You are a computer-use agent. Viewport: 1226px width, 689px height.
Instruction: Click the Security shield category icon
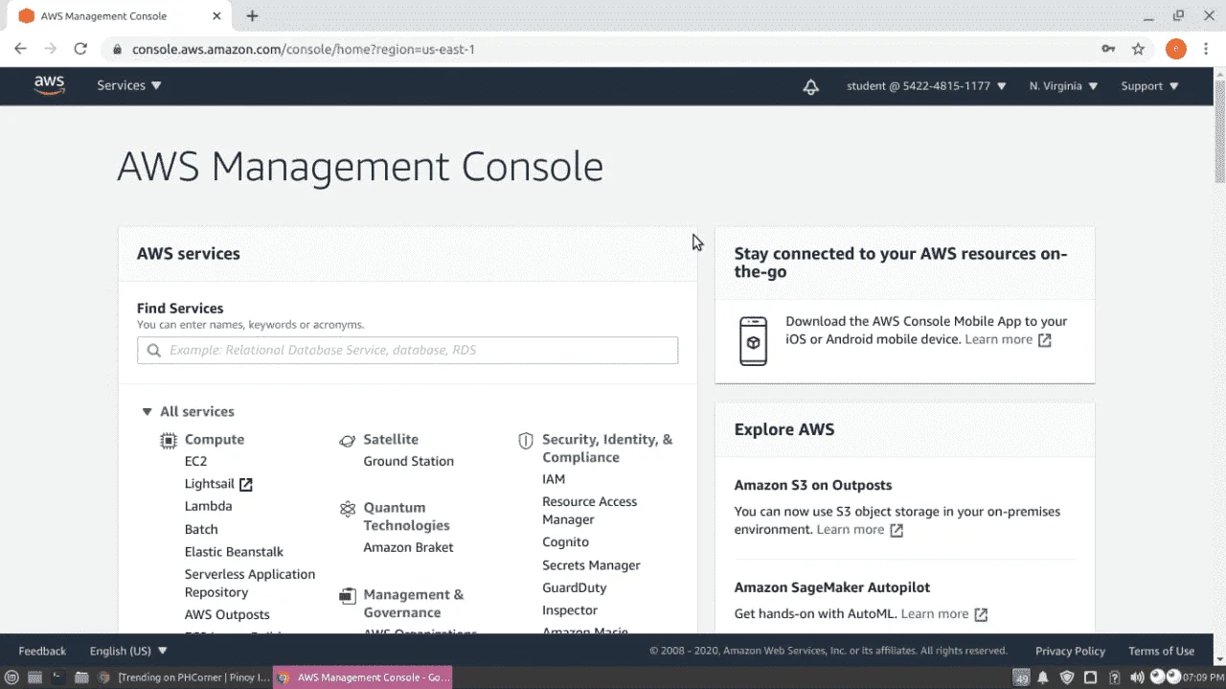pos(525,440)
